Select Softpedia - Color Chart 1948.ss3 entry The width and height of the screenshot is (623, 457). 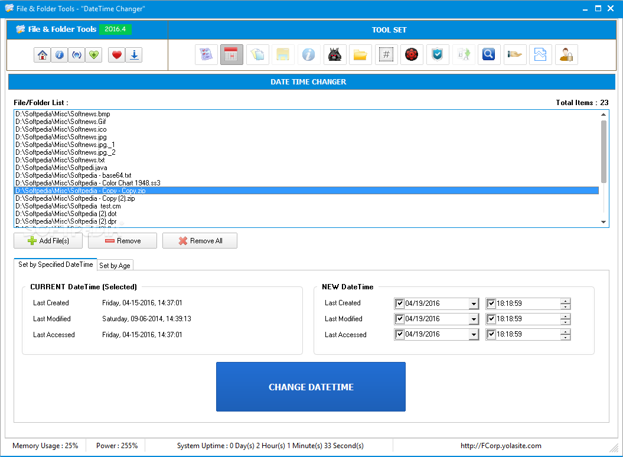point(306,183)
